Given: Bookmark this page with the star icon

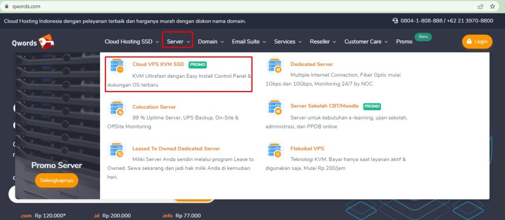Looking at the screenshot, I should point(492,6).
